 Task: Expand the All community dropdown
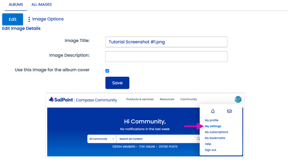pyautogui.click(x=102, y=139)
